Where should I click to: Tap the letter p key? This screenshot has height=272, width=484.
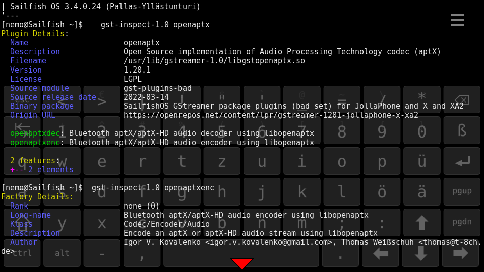click(382, 161)
